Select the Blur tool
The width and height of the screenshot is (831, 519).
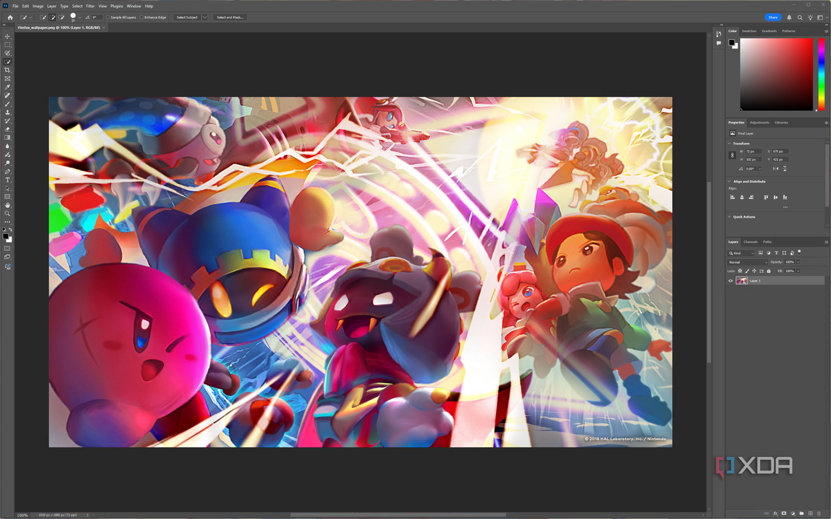tap(7, 146)
